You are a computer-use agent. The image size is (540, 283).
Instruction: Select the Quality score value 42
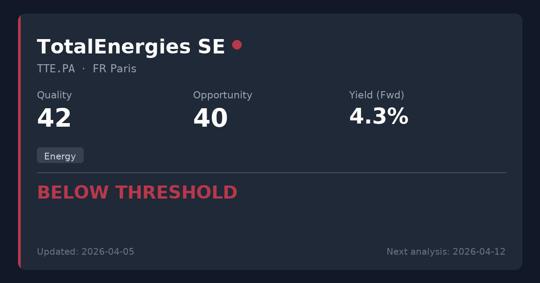pos(54,119)
